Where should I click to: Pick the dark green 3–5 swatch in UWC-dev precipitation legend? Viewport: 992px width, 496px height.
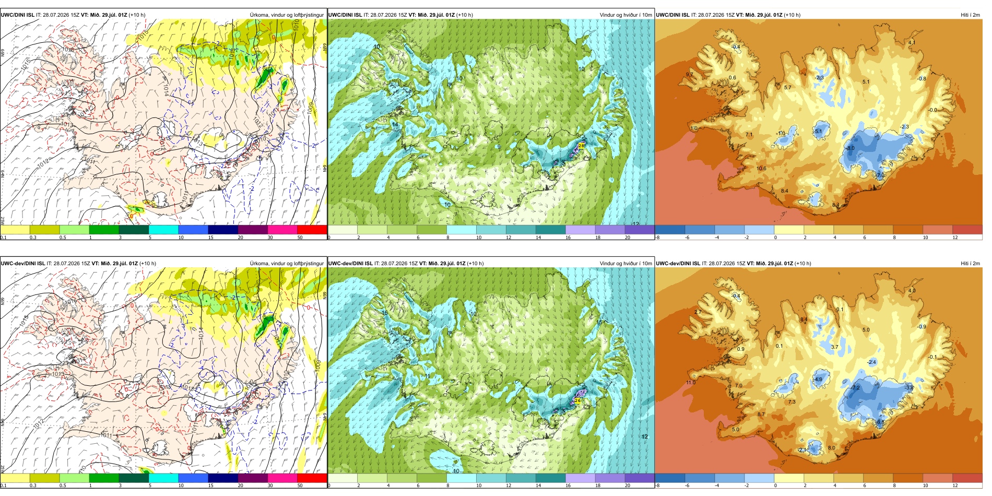click(134, 478)
